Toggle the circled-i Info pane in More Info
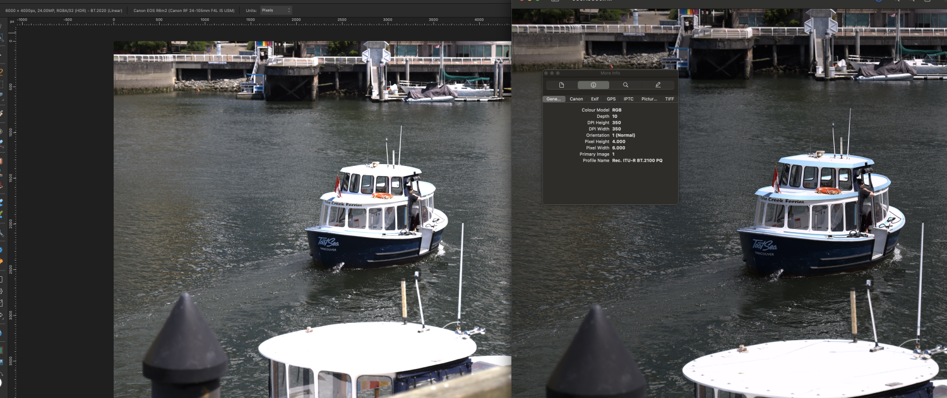Screen dimensions: 947x398 pyautogui.click(x=592, y=85)
